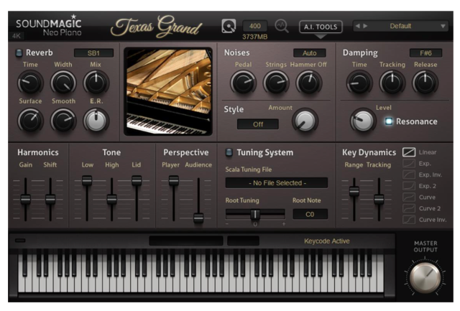This screenshot has height=311, width=460.
Task: Select the Exp. Inv. curve icon
Action: (409, 175)
